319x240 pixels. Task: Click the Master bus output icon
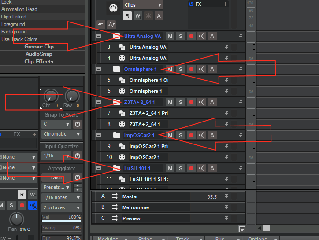tap(115, 196)
